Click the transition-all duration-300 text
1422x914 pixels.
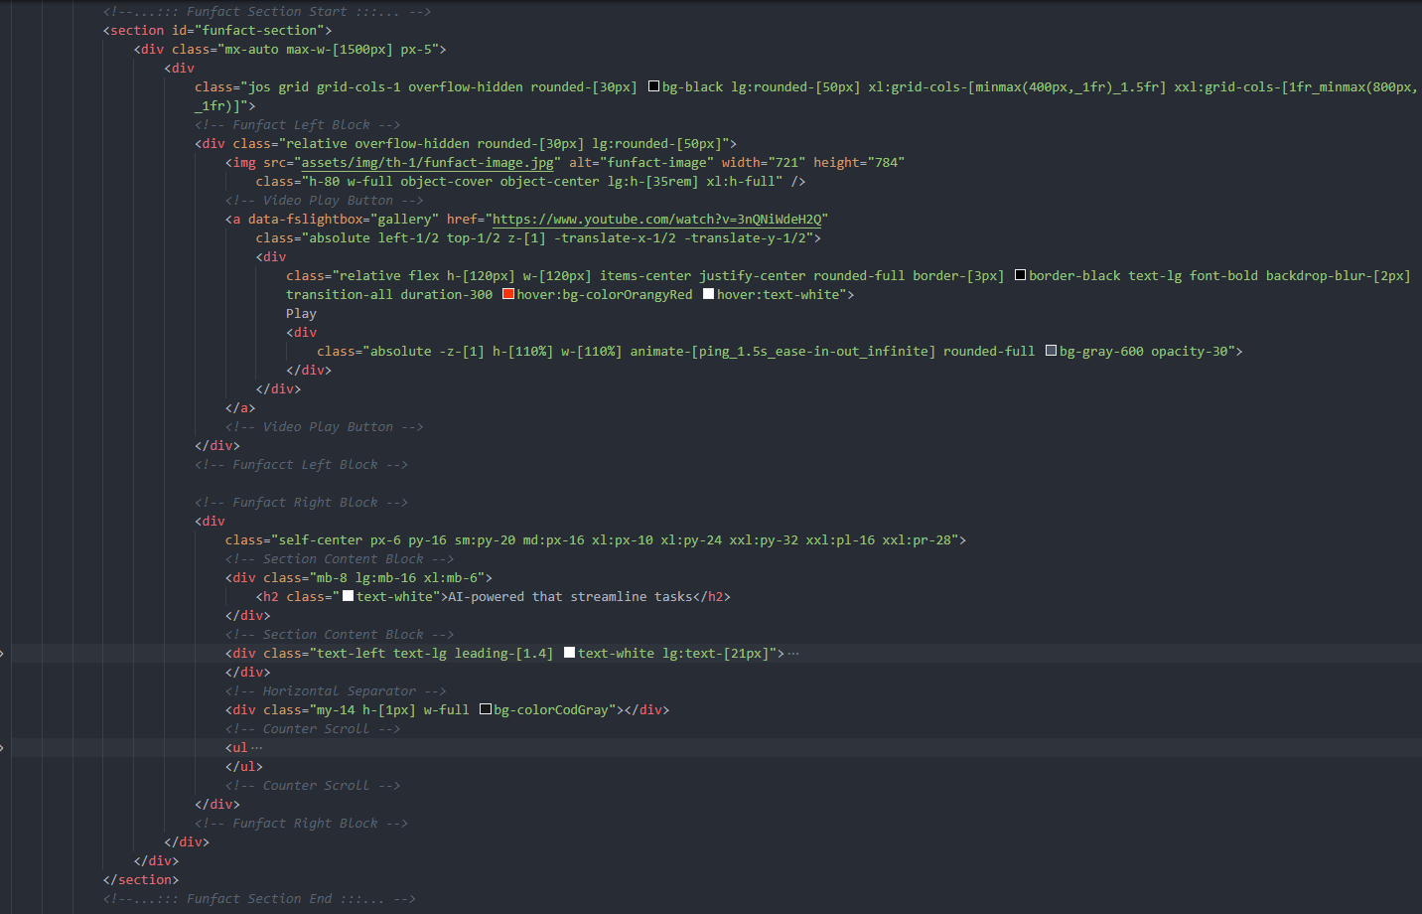(389, 294)
